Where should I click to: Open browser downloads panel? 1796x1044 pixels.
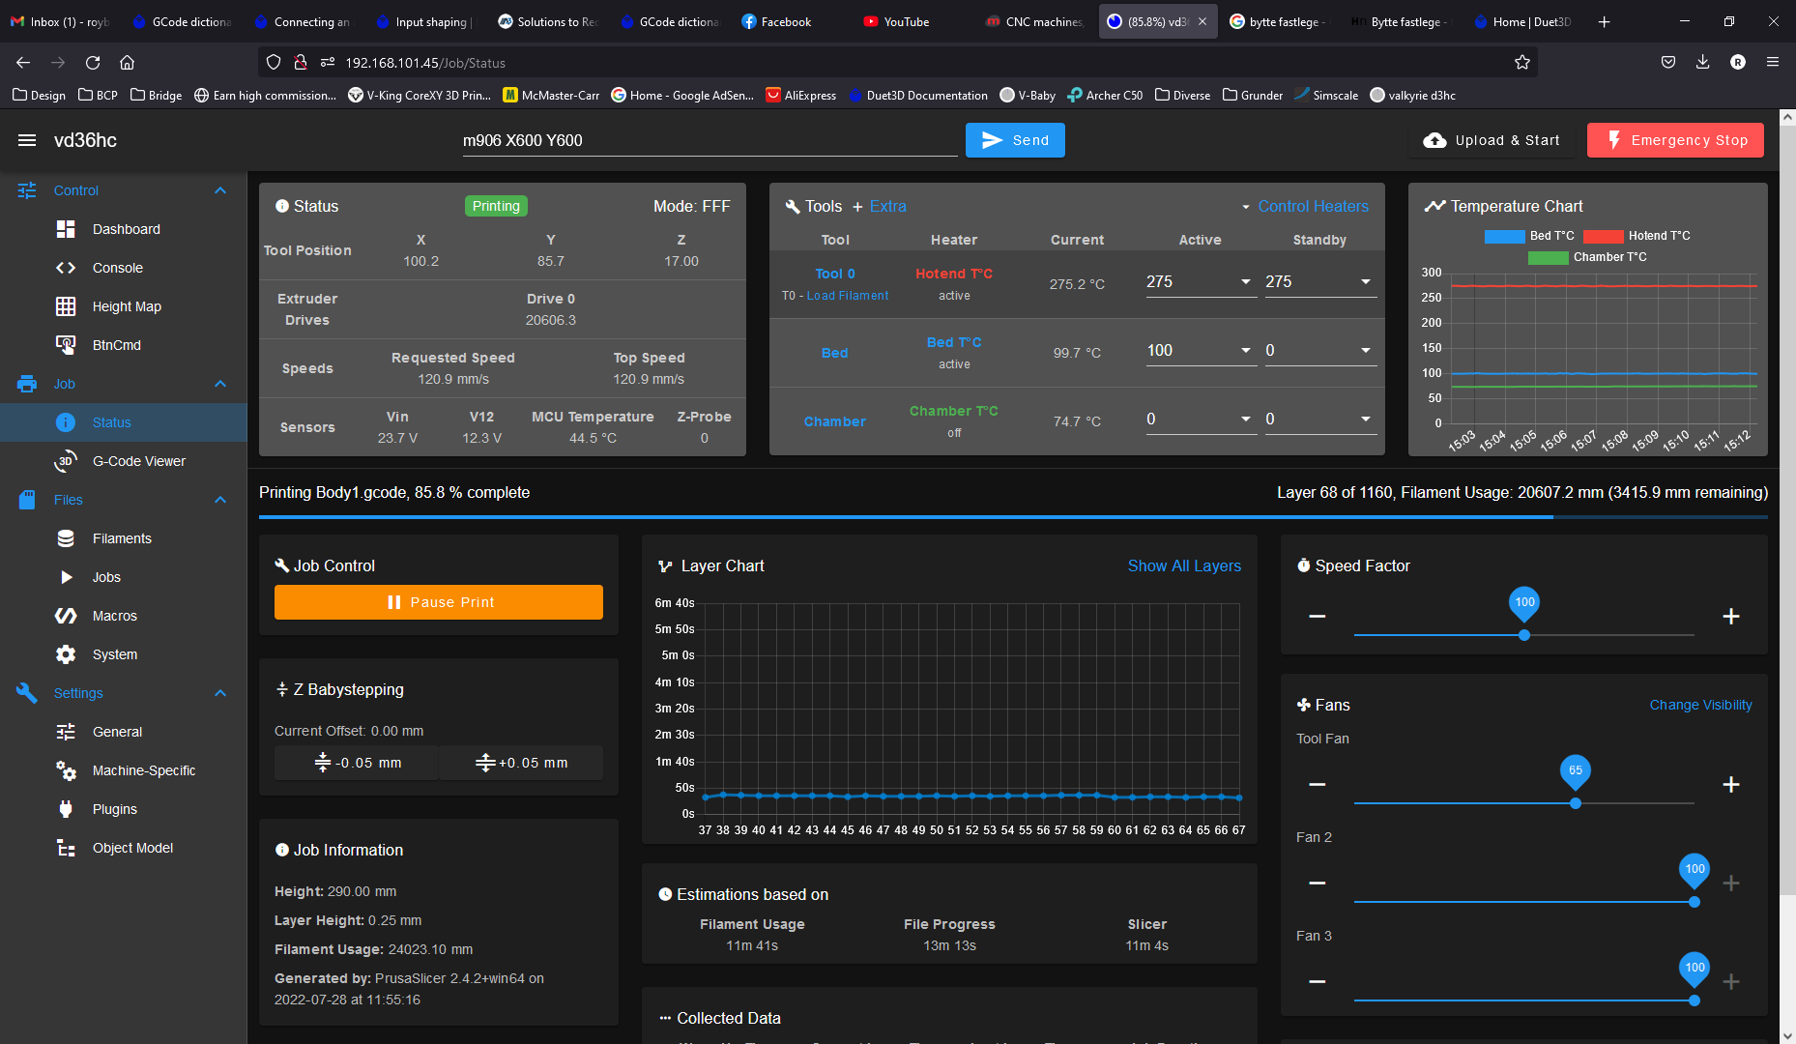1702,62
